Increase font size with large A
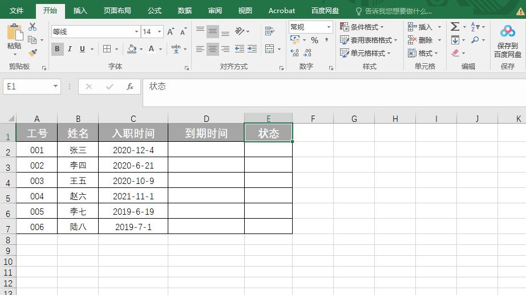This screenshot has width=526, height=295. (171, 31)
